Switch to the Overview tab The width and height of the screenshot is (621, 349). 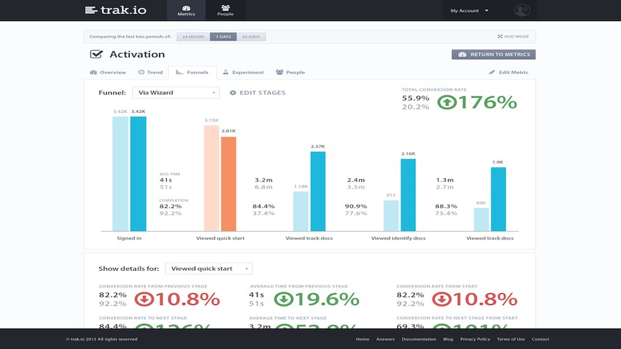pyautogui.click(x=108, y=73)
